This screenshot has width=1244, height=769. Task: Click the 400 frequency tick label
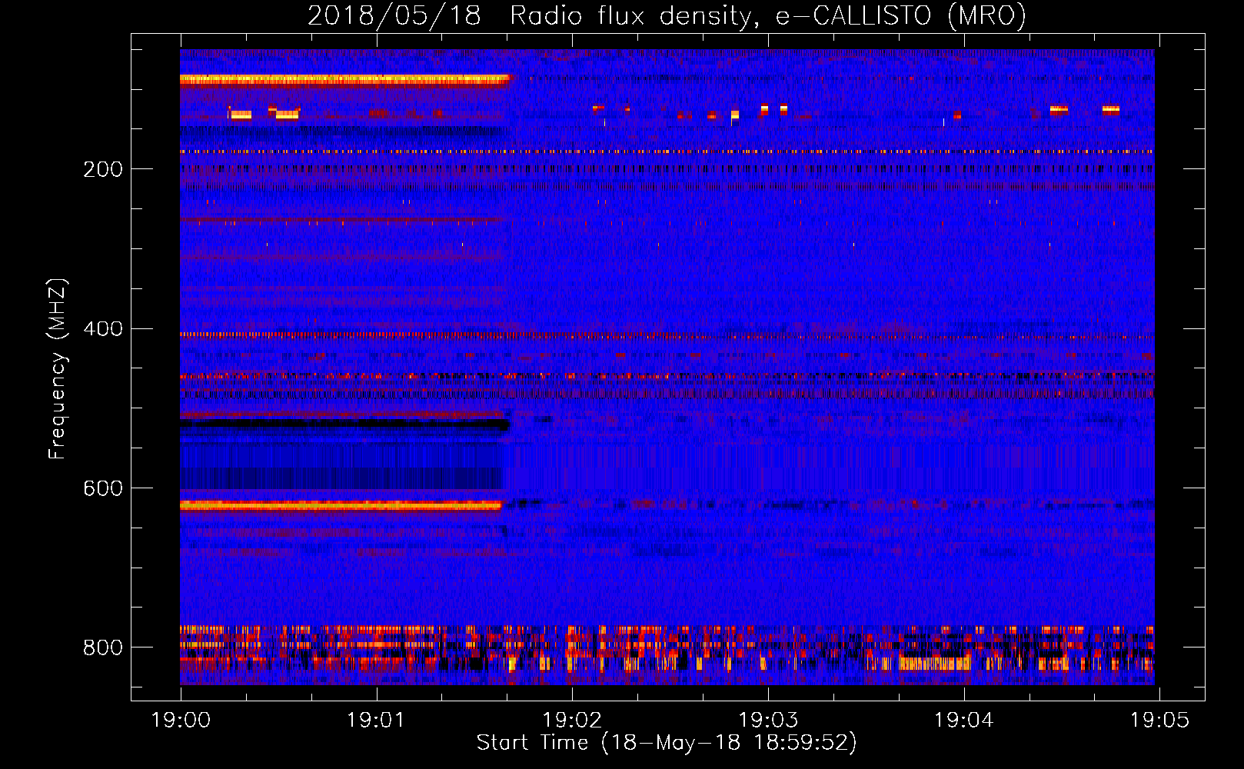click(x=103, y=329)
